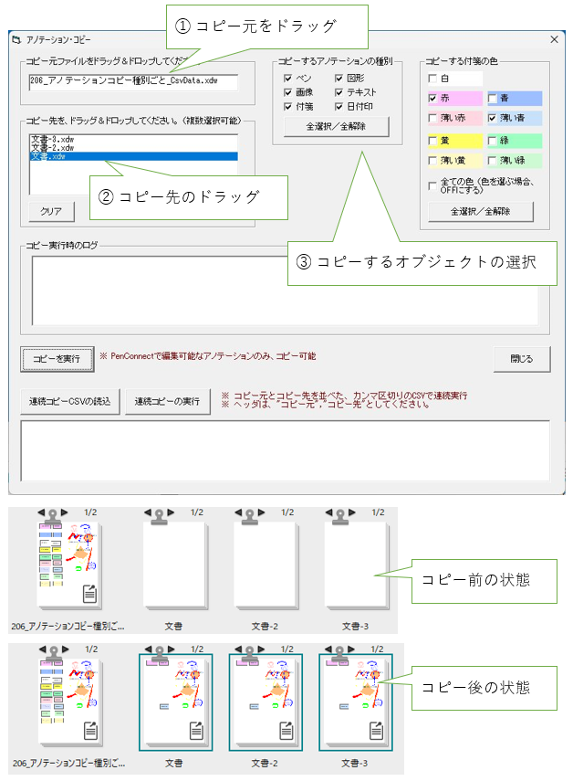The width and height of the screenshot is (573, 781).
Task: Click the 連続コピーCSVの読込 button
Action: 70,402
